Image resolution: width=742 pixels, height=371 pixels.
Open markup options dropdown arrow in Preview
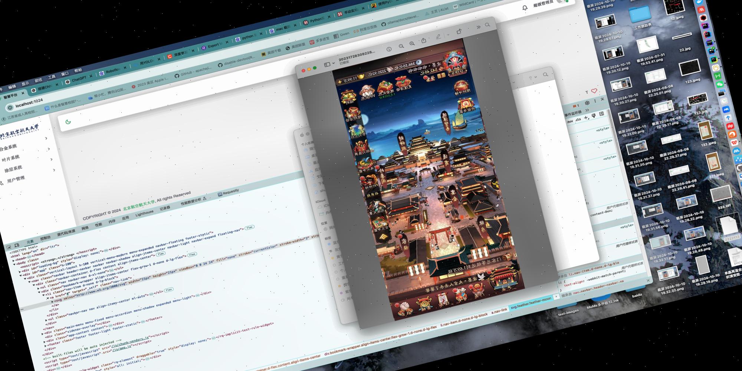(448, 35)
